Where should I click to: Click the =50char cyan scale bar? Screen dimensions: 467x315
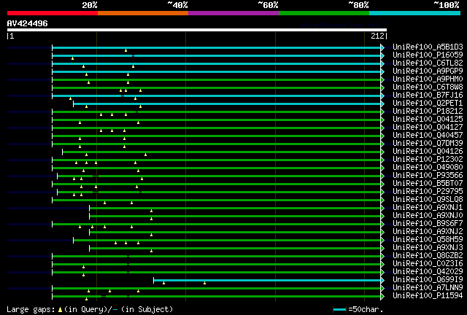pyautogui.click(x=339, y=310)
